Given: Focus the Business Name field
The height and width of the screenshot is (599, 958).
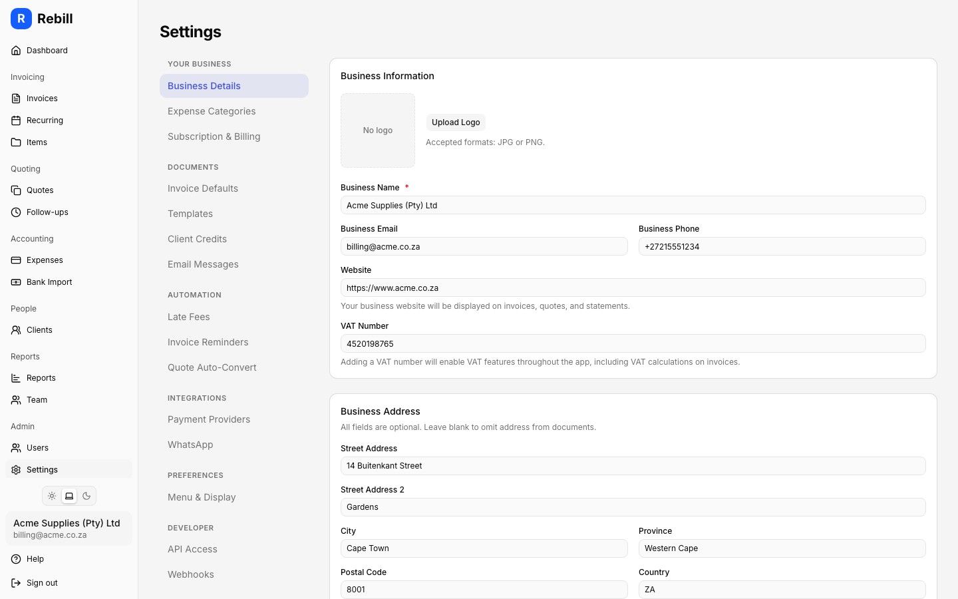Looking at the screenshot, I should [x=633, y=205].
